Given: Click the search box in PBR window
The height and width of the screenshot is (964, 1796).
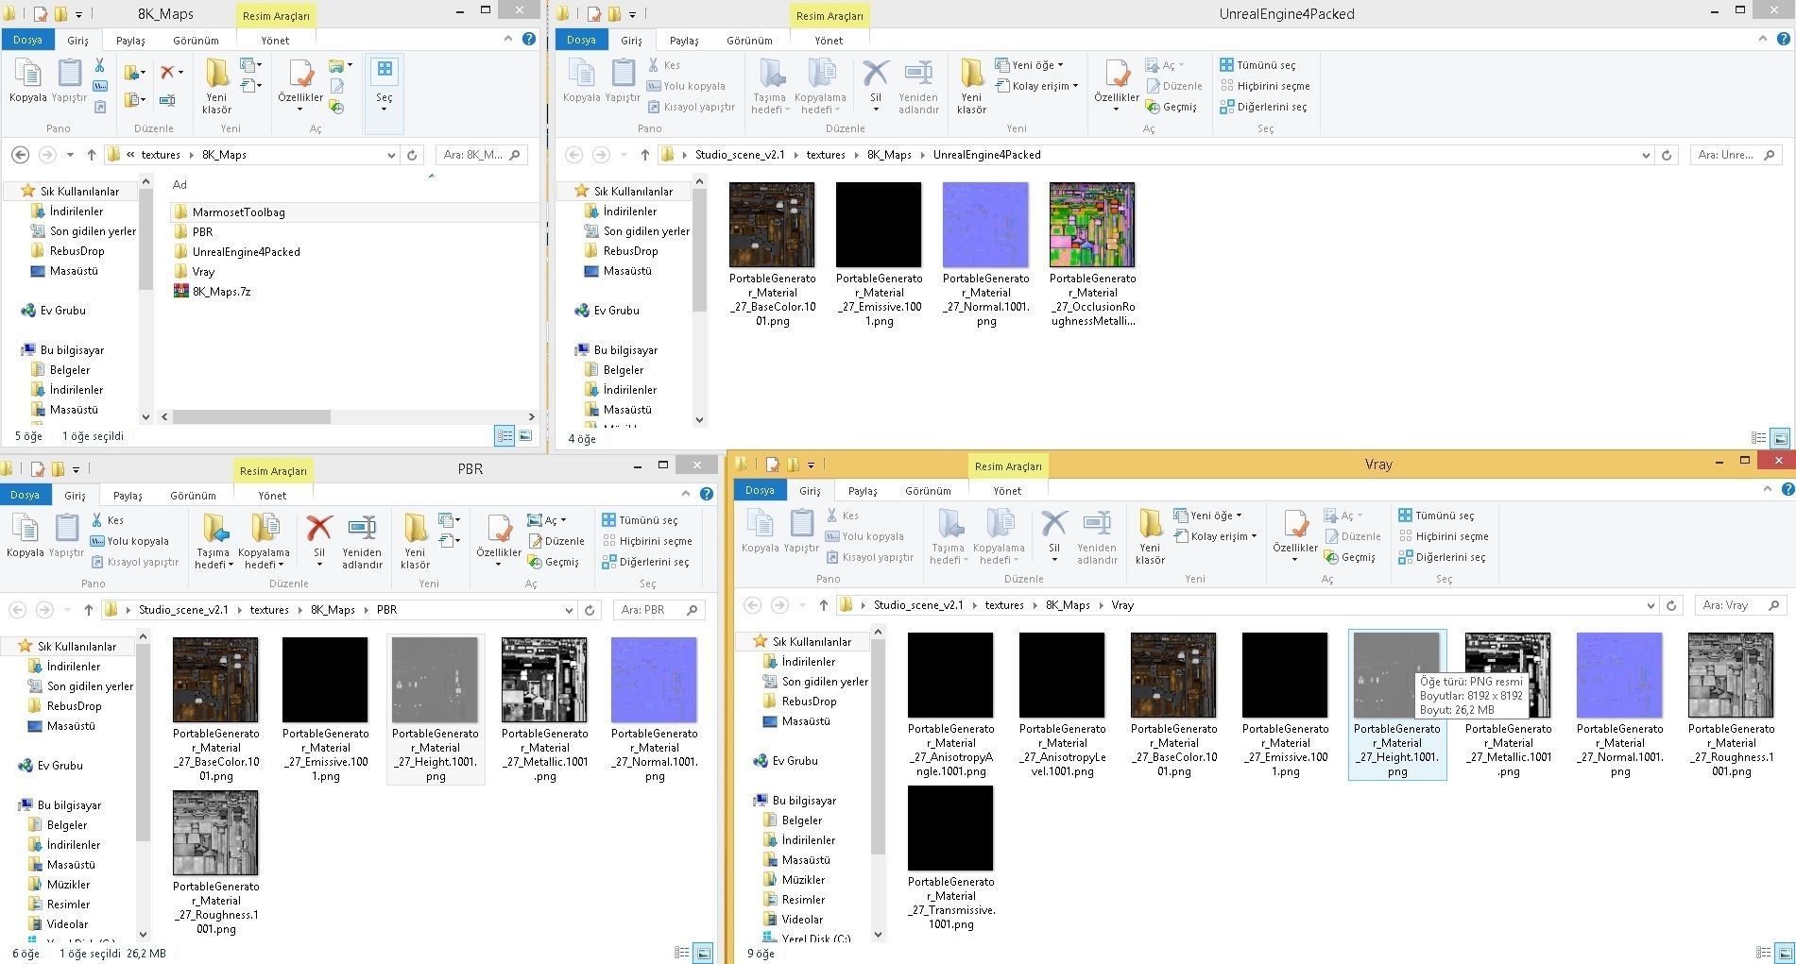Looking at the screenshot, I should point(659,610).
